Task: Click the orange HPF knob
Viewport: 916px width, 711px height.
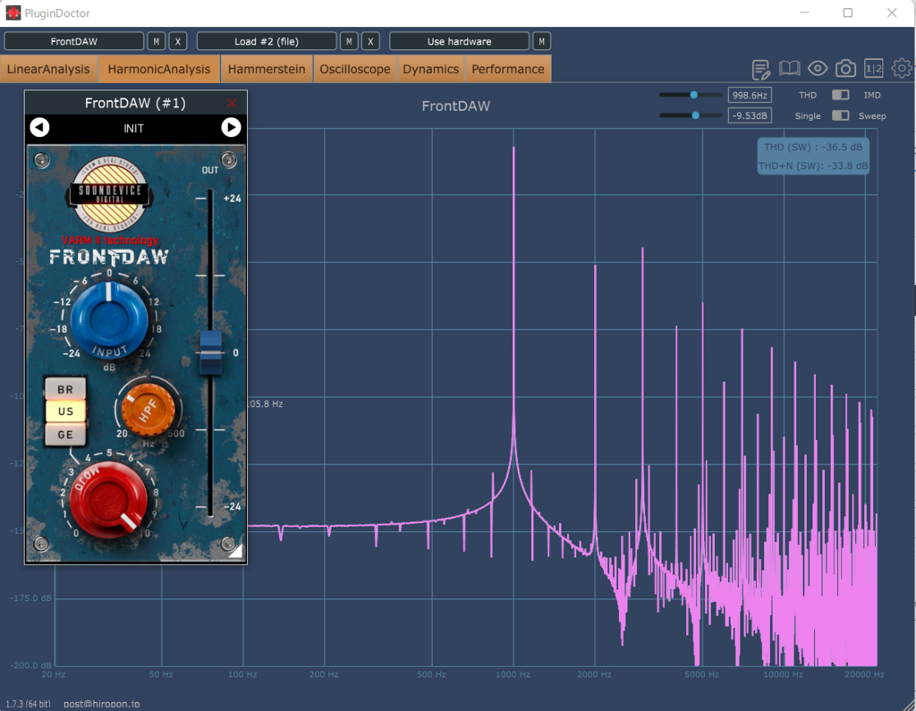Action: (148, 410)
